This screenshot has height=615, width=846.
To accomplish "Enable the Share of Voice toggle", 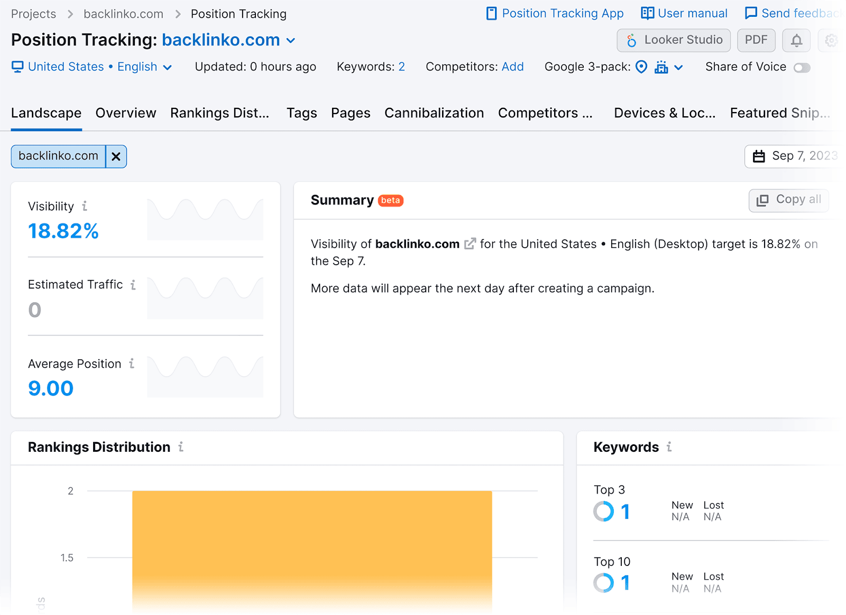I will click(802, 68).
